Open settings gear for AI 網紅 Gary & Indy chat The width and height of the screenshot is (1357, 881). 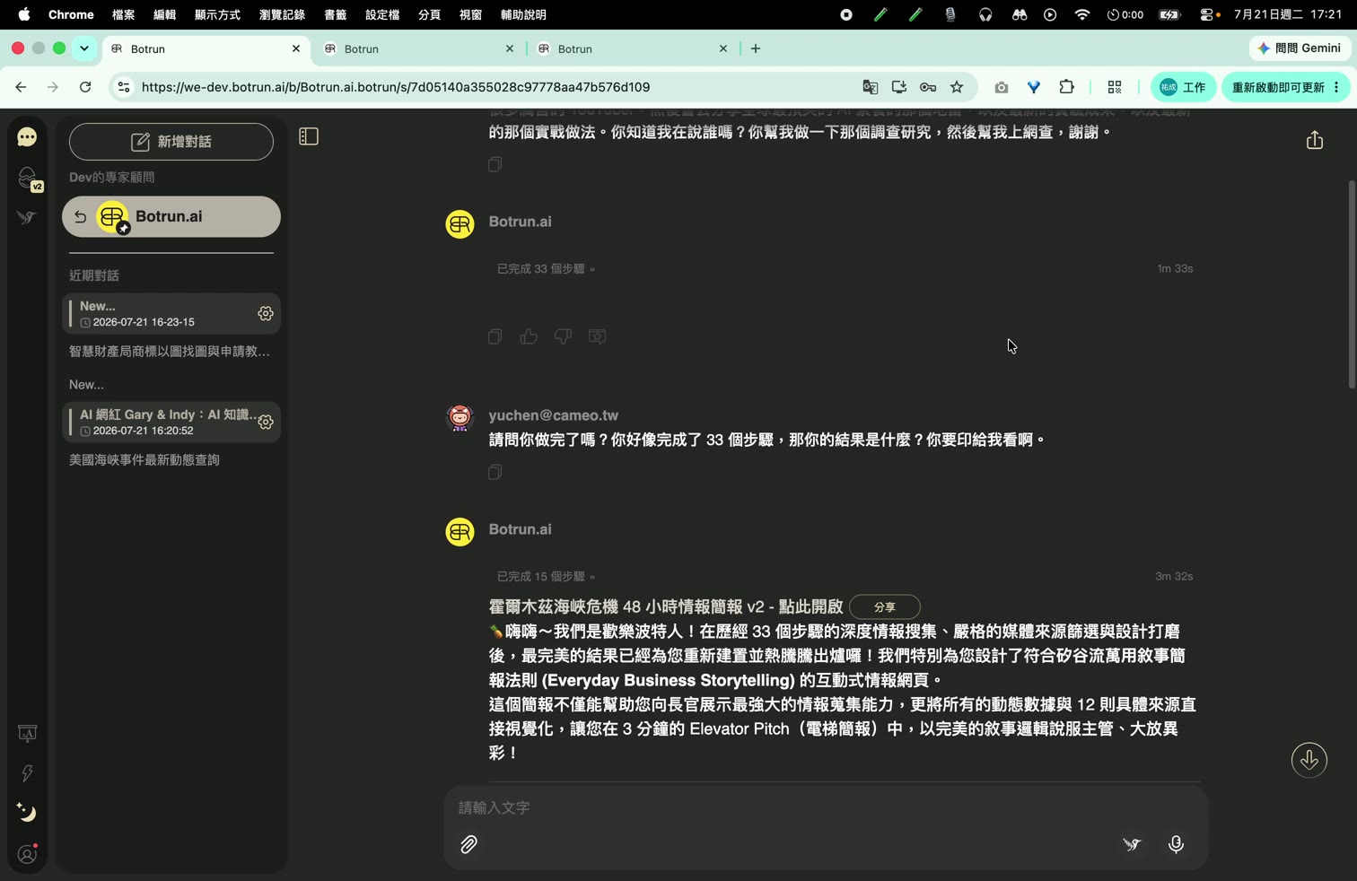coord(266,423)
